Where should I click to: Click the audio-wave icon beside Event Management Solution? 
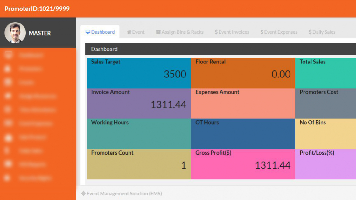click(83, 193)
